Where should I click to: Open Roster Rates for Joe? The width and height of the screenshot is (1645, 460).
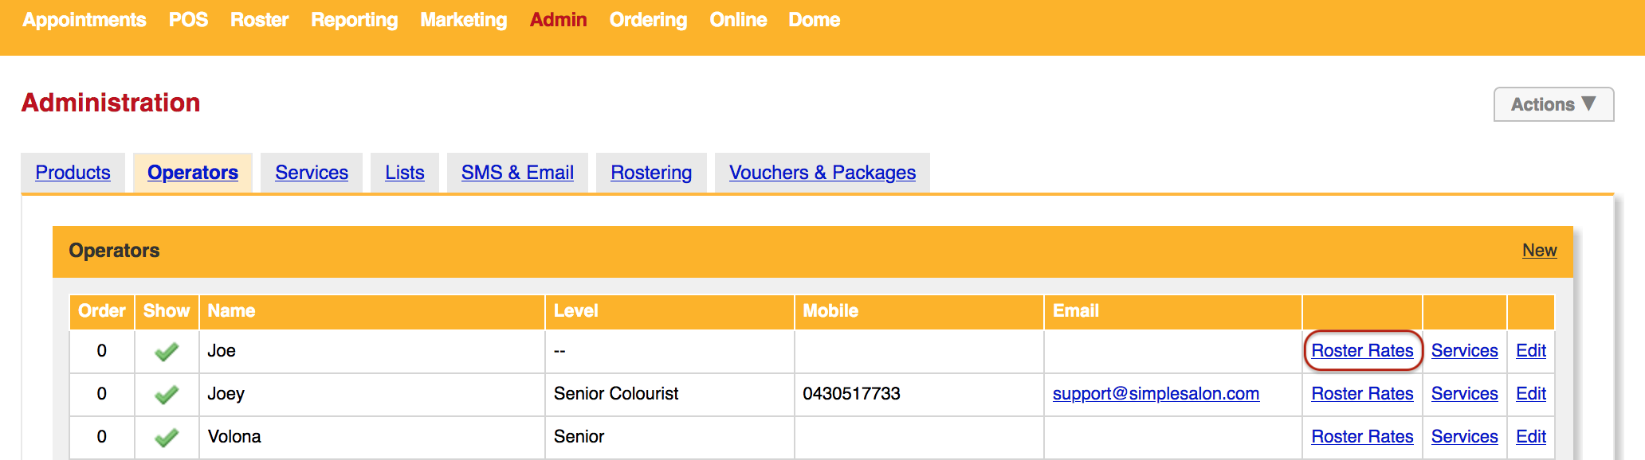coord(1362,351)
